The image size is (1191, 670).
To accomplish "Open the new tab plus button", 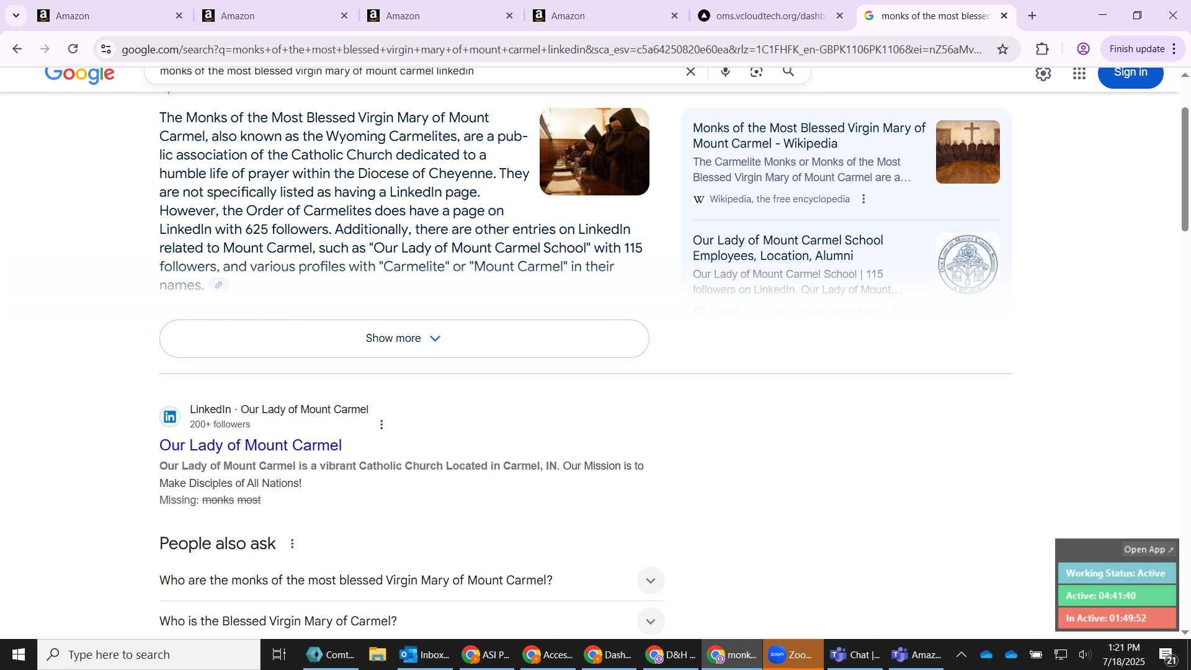I will pos(1032,16).
